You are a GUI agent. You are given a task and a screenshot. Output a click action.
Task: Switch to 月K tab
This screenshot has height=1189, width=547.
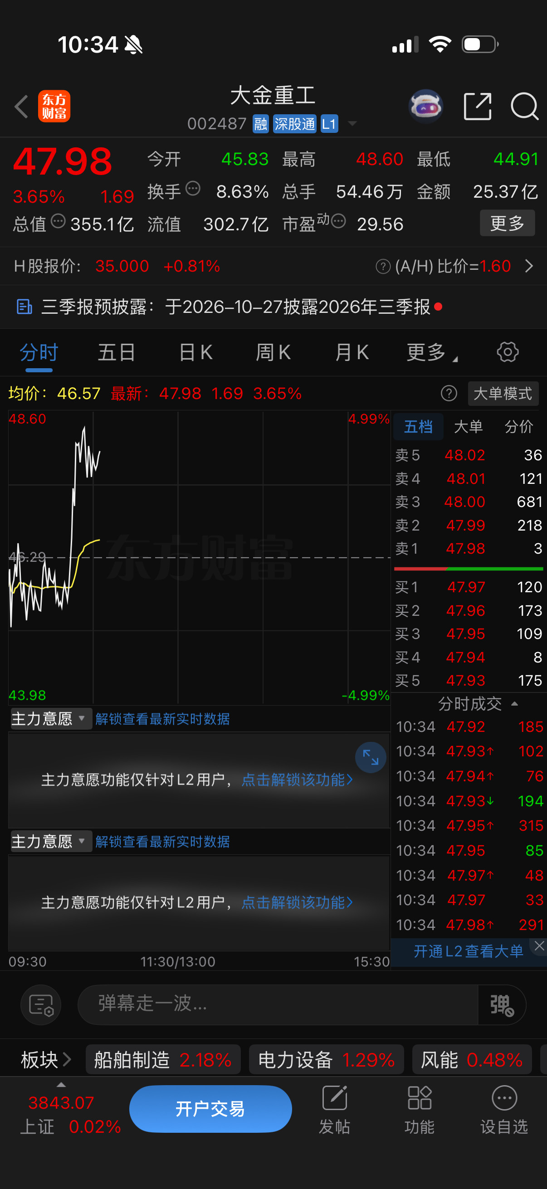coord(352,353)
